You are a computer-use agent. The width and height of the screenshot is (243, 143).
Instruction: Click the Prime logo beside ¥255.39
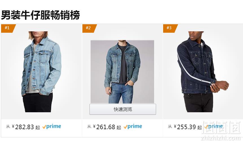214,127
